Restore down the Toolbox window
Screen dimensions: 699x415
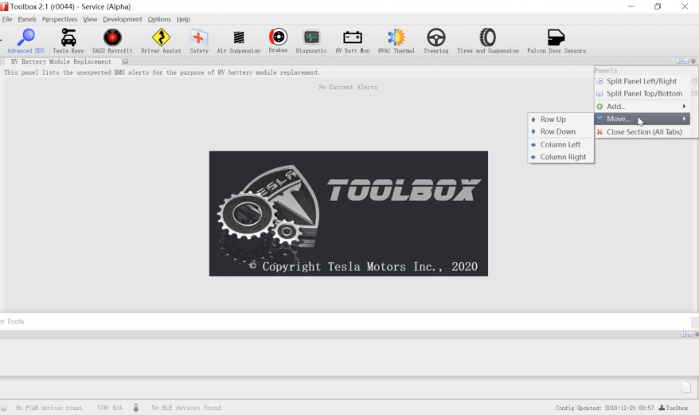(658, 6)
